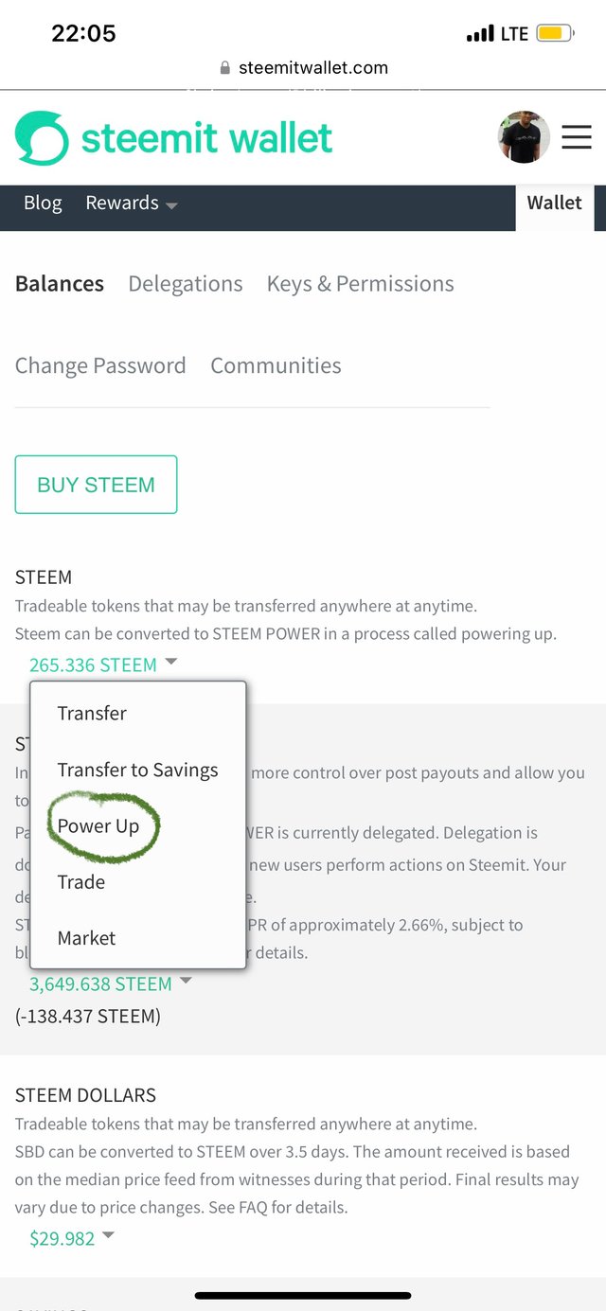Select the Trade menu entry
Viewport: 606px width, 1311px height.
click(81, 882)
